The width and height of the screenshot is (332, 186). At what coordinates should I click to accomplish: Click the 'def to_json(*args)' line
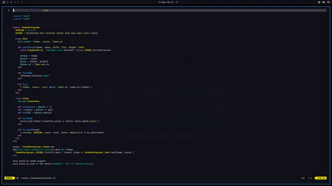(29, 130)
